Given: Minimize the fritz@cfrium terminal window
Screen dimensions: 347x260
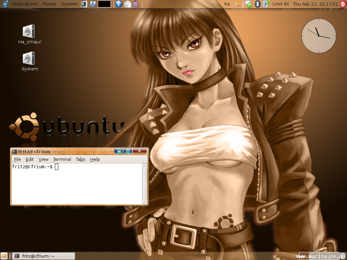Looking at the screenshot, I should tap(119, 151).
